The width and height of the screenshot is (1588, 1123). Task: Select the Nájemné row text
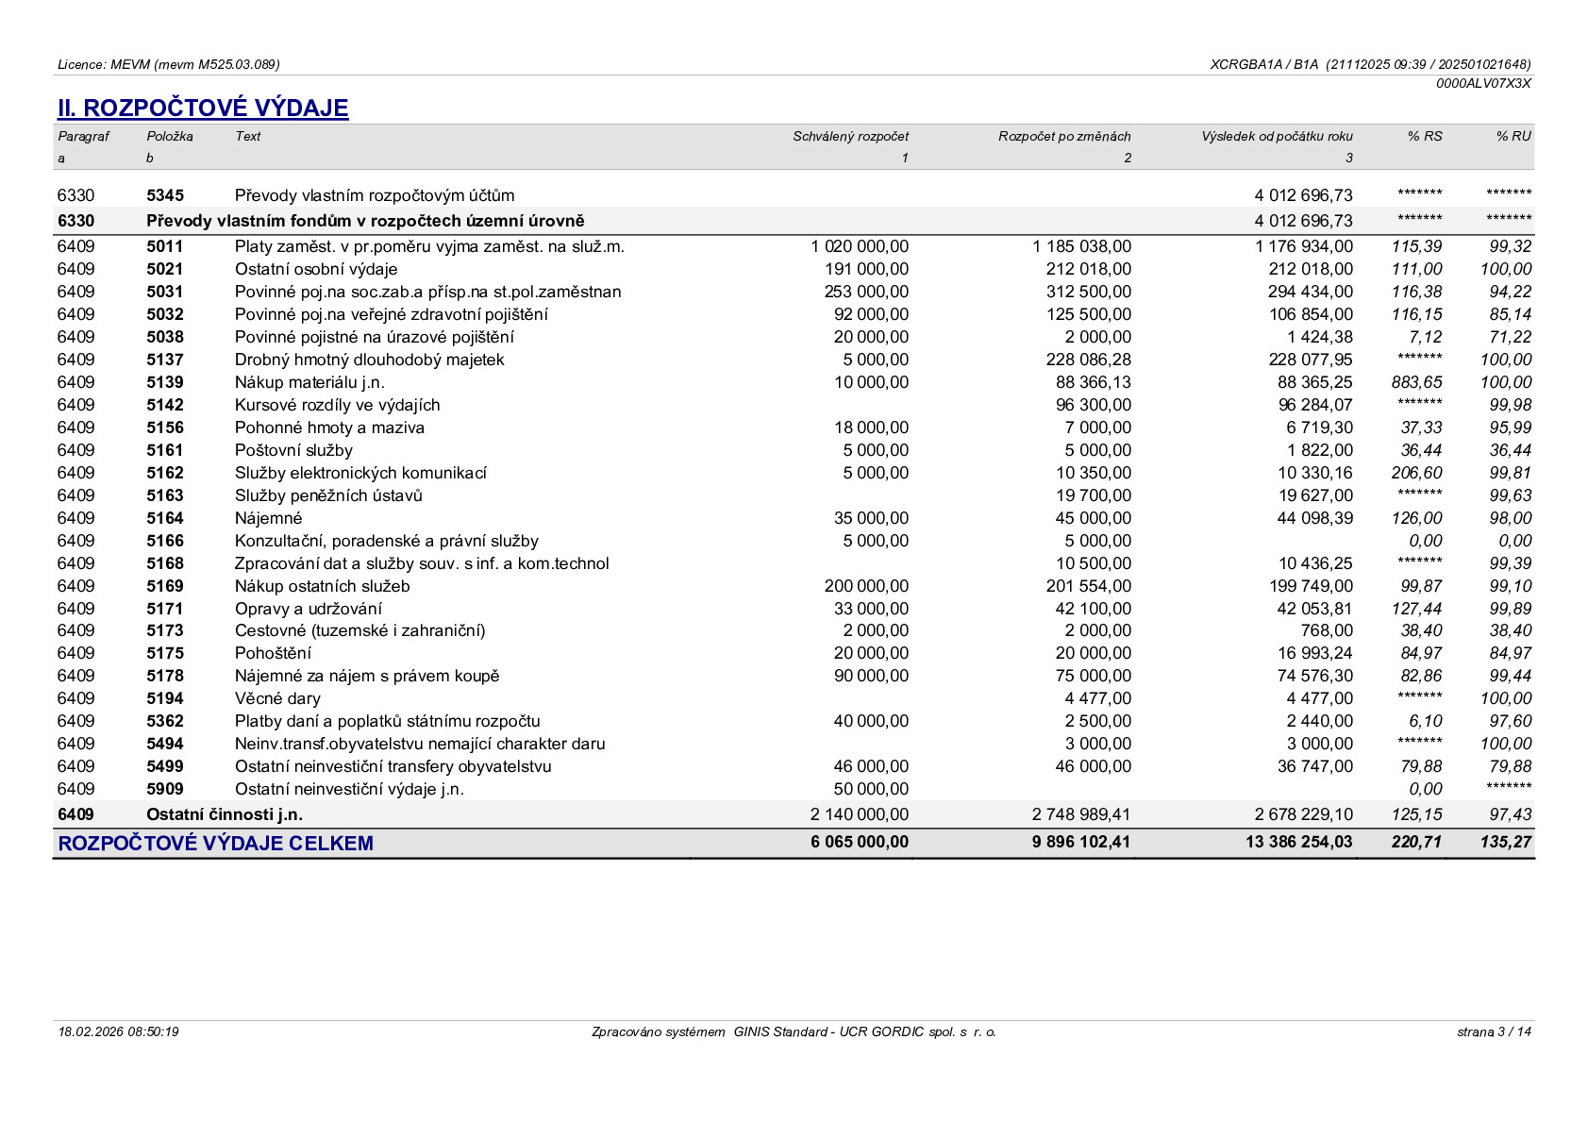coord(269,518)
